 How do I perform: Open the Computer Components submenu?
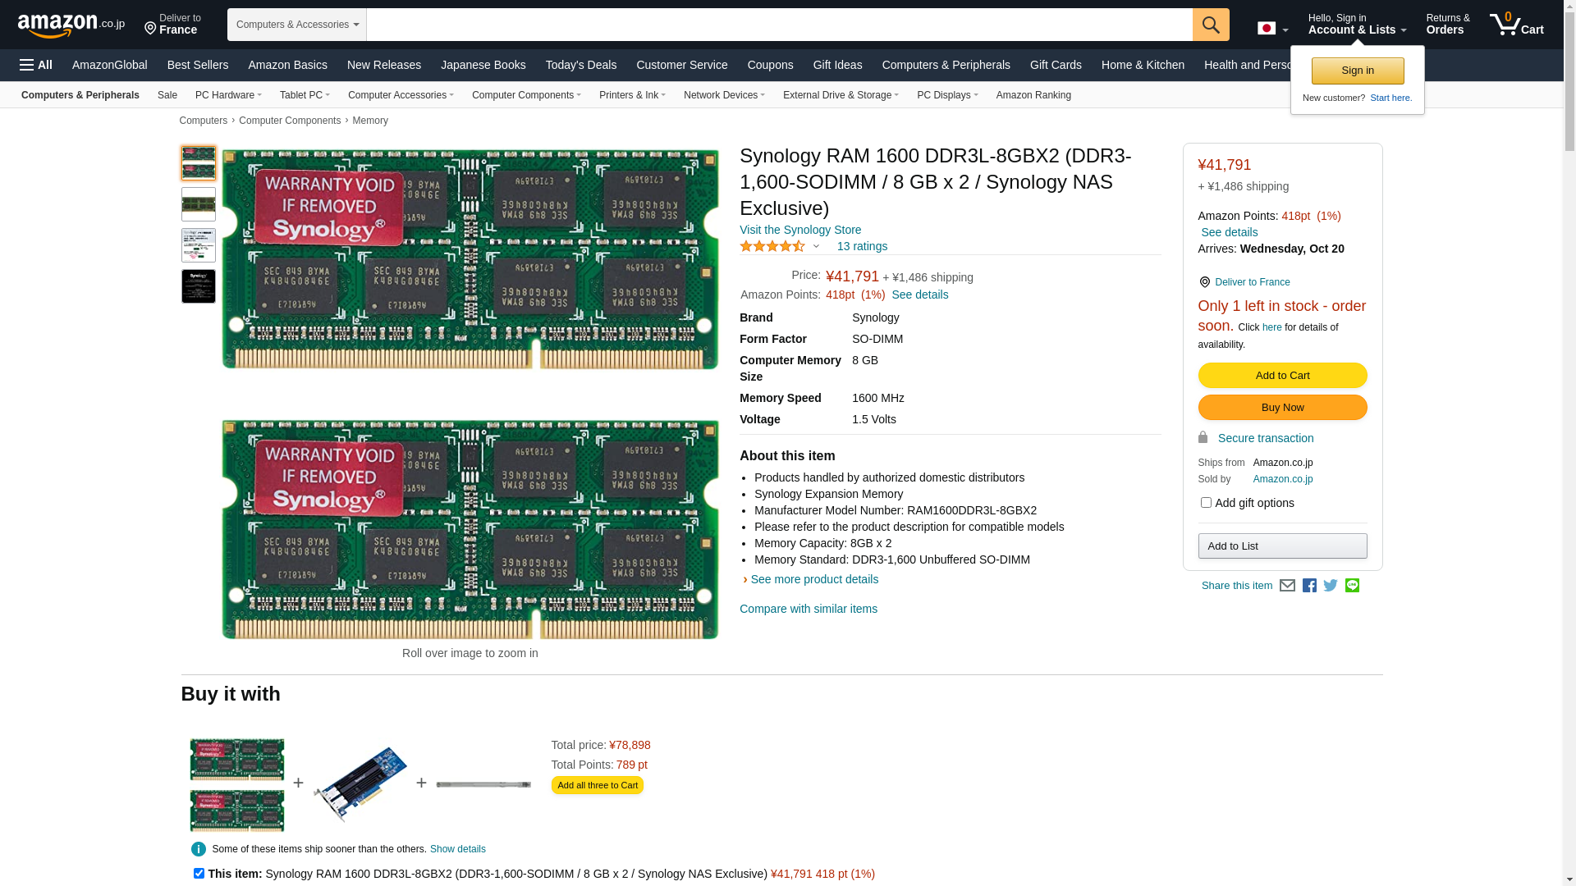point(526,95)
